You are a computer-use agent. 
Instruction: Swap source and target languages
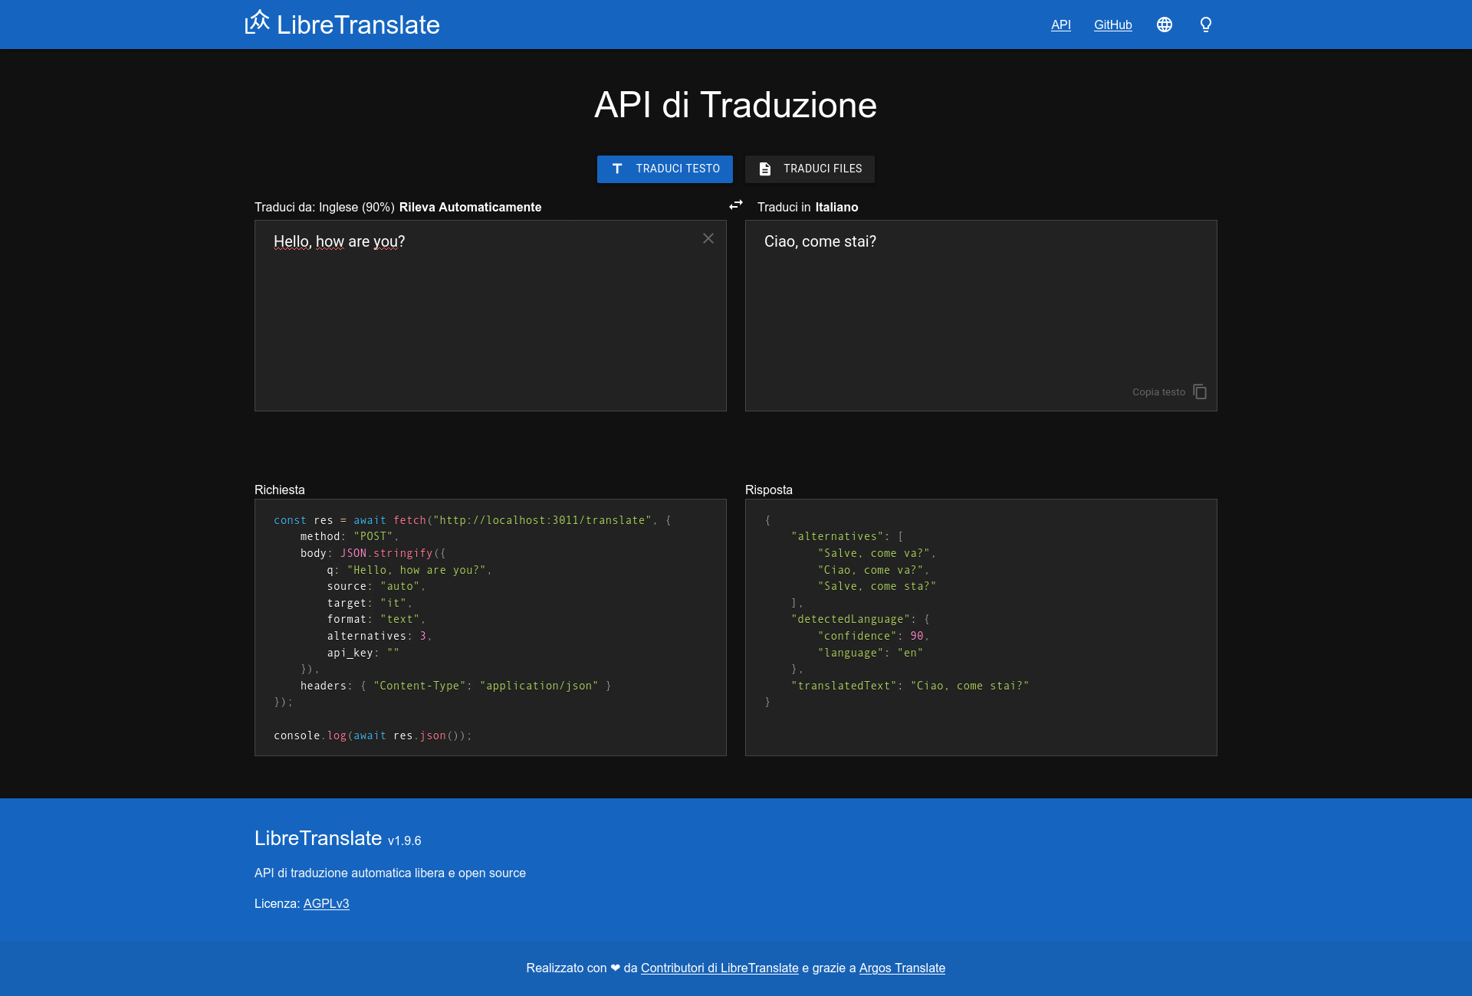(736, 205)
